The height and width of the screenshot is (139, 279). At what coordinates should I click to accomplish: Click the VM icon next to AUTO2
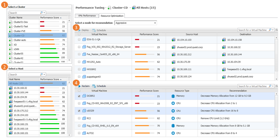(84, 133)
